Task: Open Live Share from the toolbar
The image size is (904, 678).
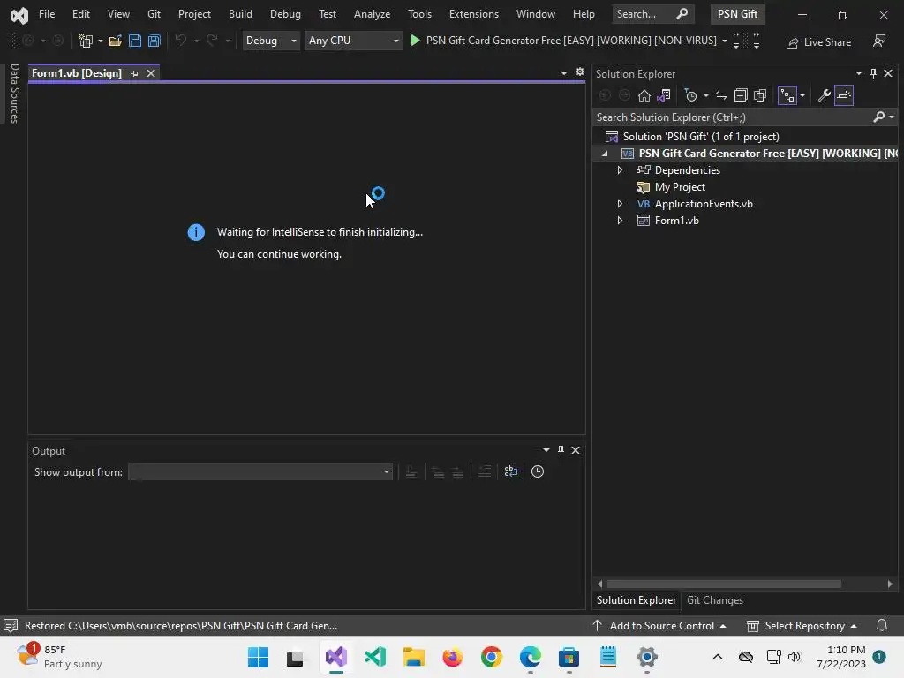Action: pos(818,42)
